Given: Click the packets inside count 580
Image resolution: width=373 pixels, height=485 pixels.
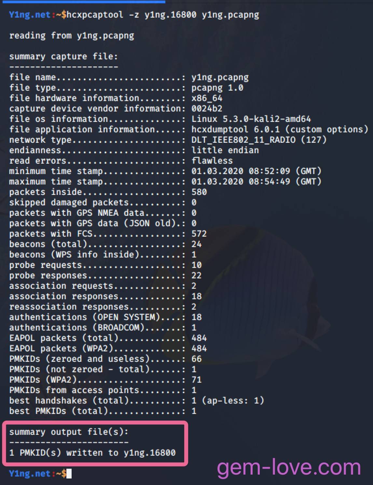Looking at the screenshot, I should point(199,192).
